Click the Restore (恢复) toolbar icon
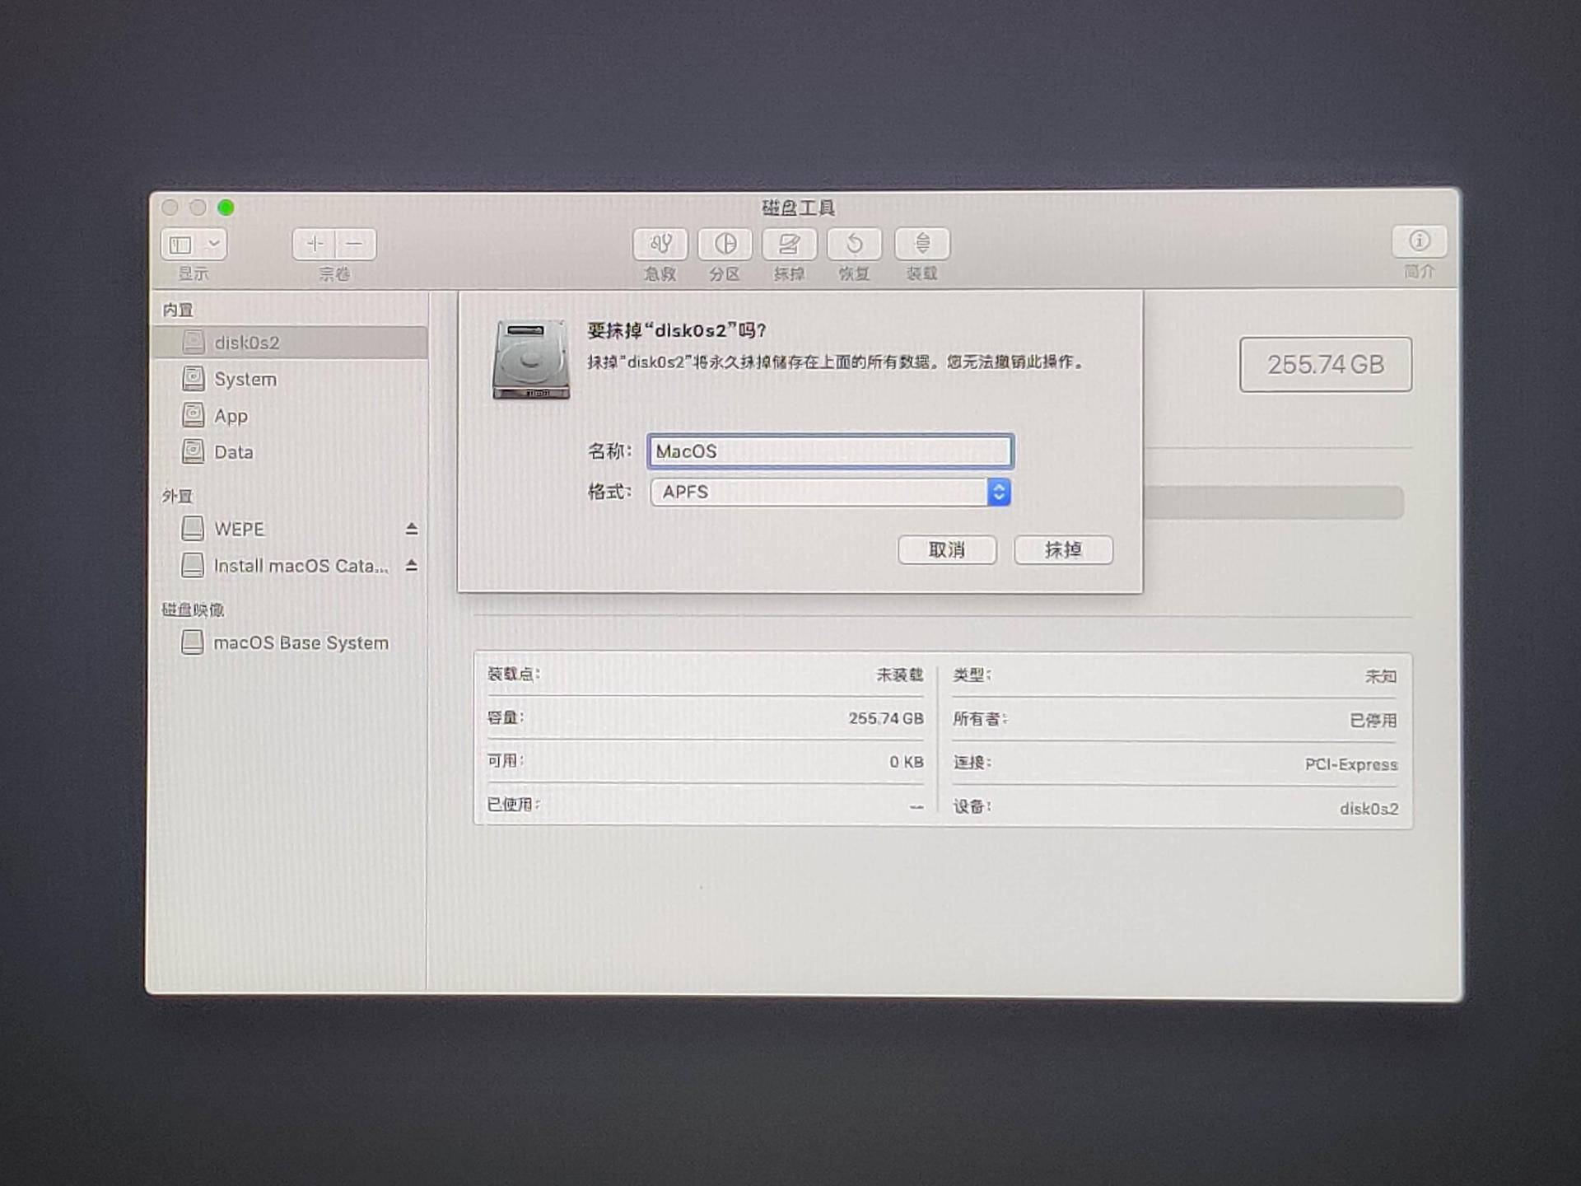The image size is (1581, 1186). coord(854,244)
